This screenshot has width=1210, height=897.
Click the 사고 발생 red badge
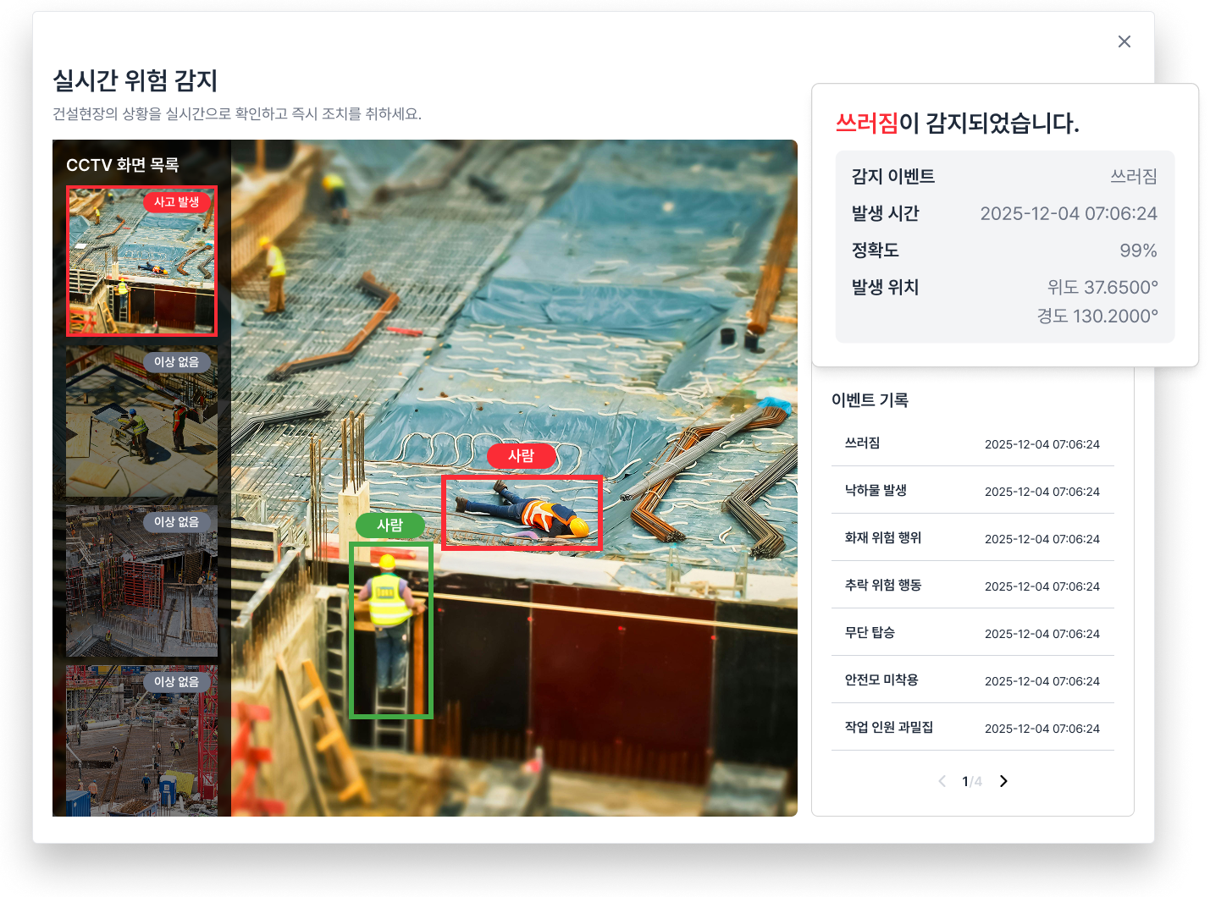[176, 202]
